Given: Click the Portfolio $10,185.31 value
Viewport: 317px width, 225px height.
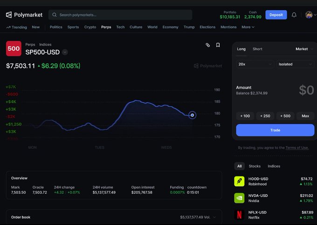Looking at the screenshot, I should pos(230,17).
